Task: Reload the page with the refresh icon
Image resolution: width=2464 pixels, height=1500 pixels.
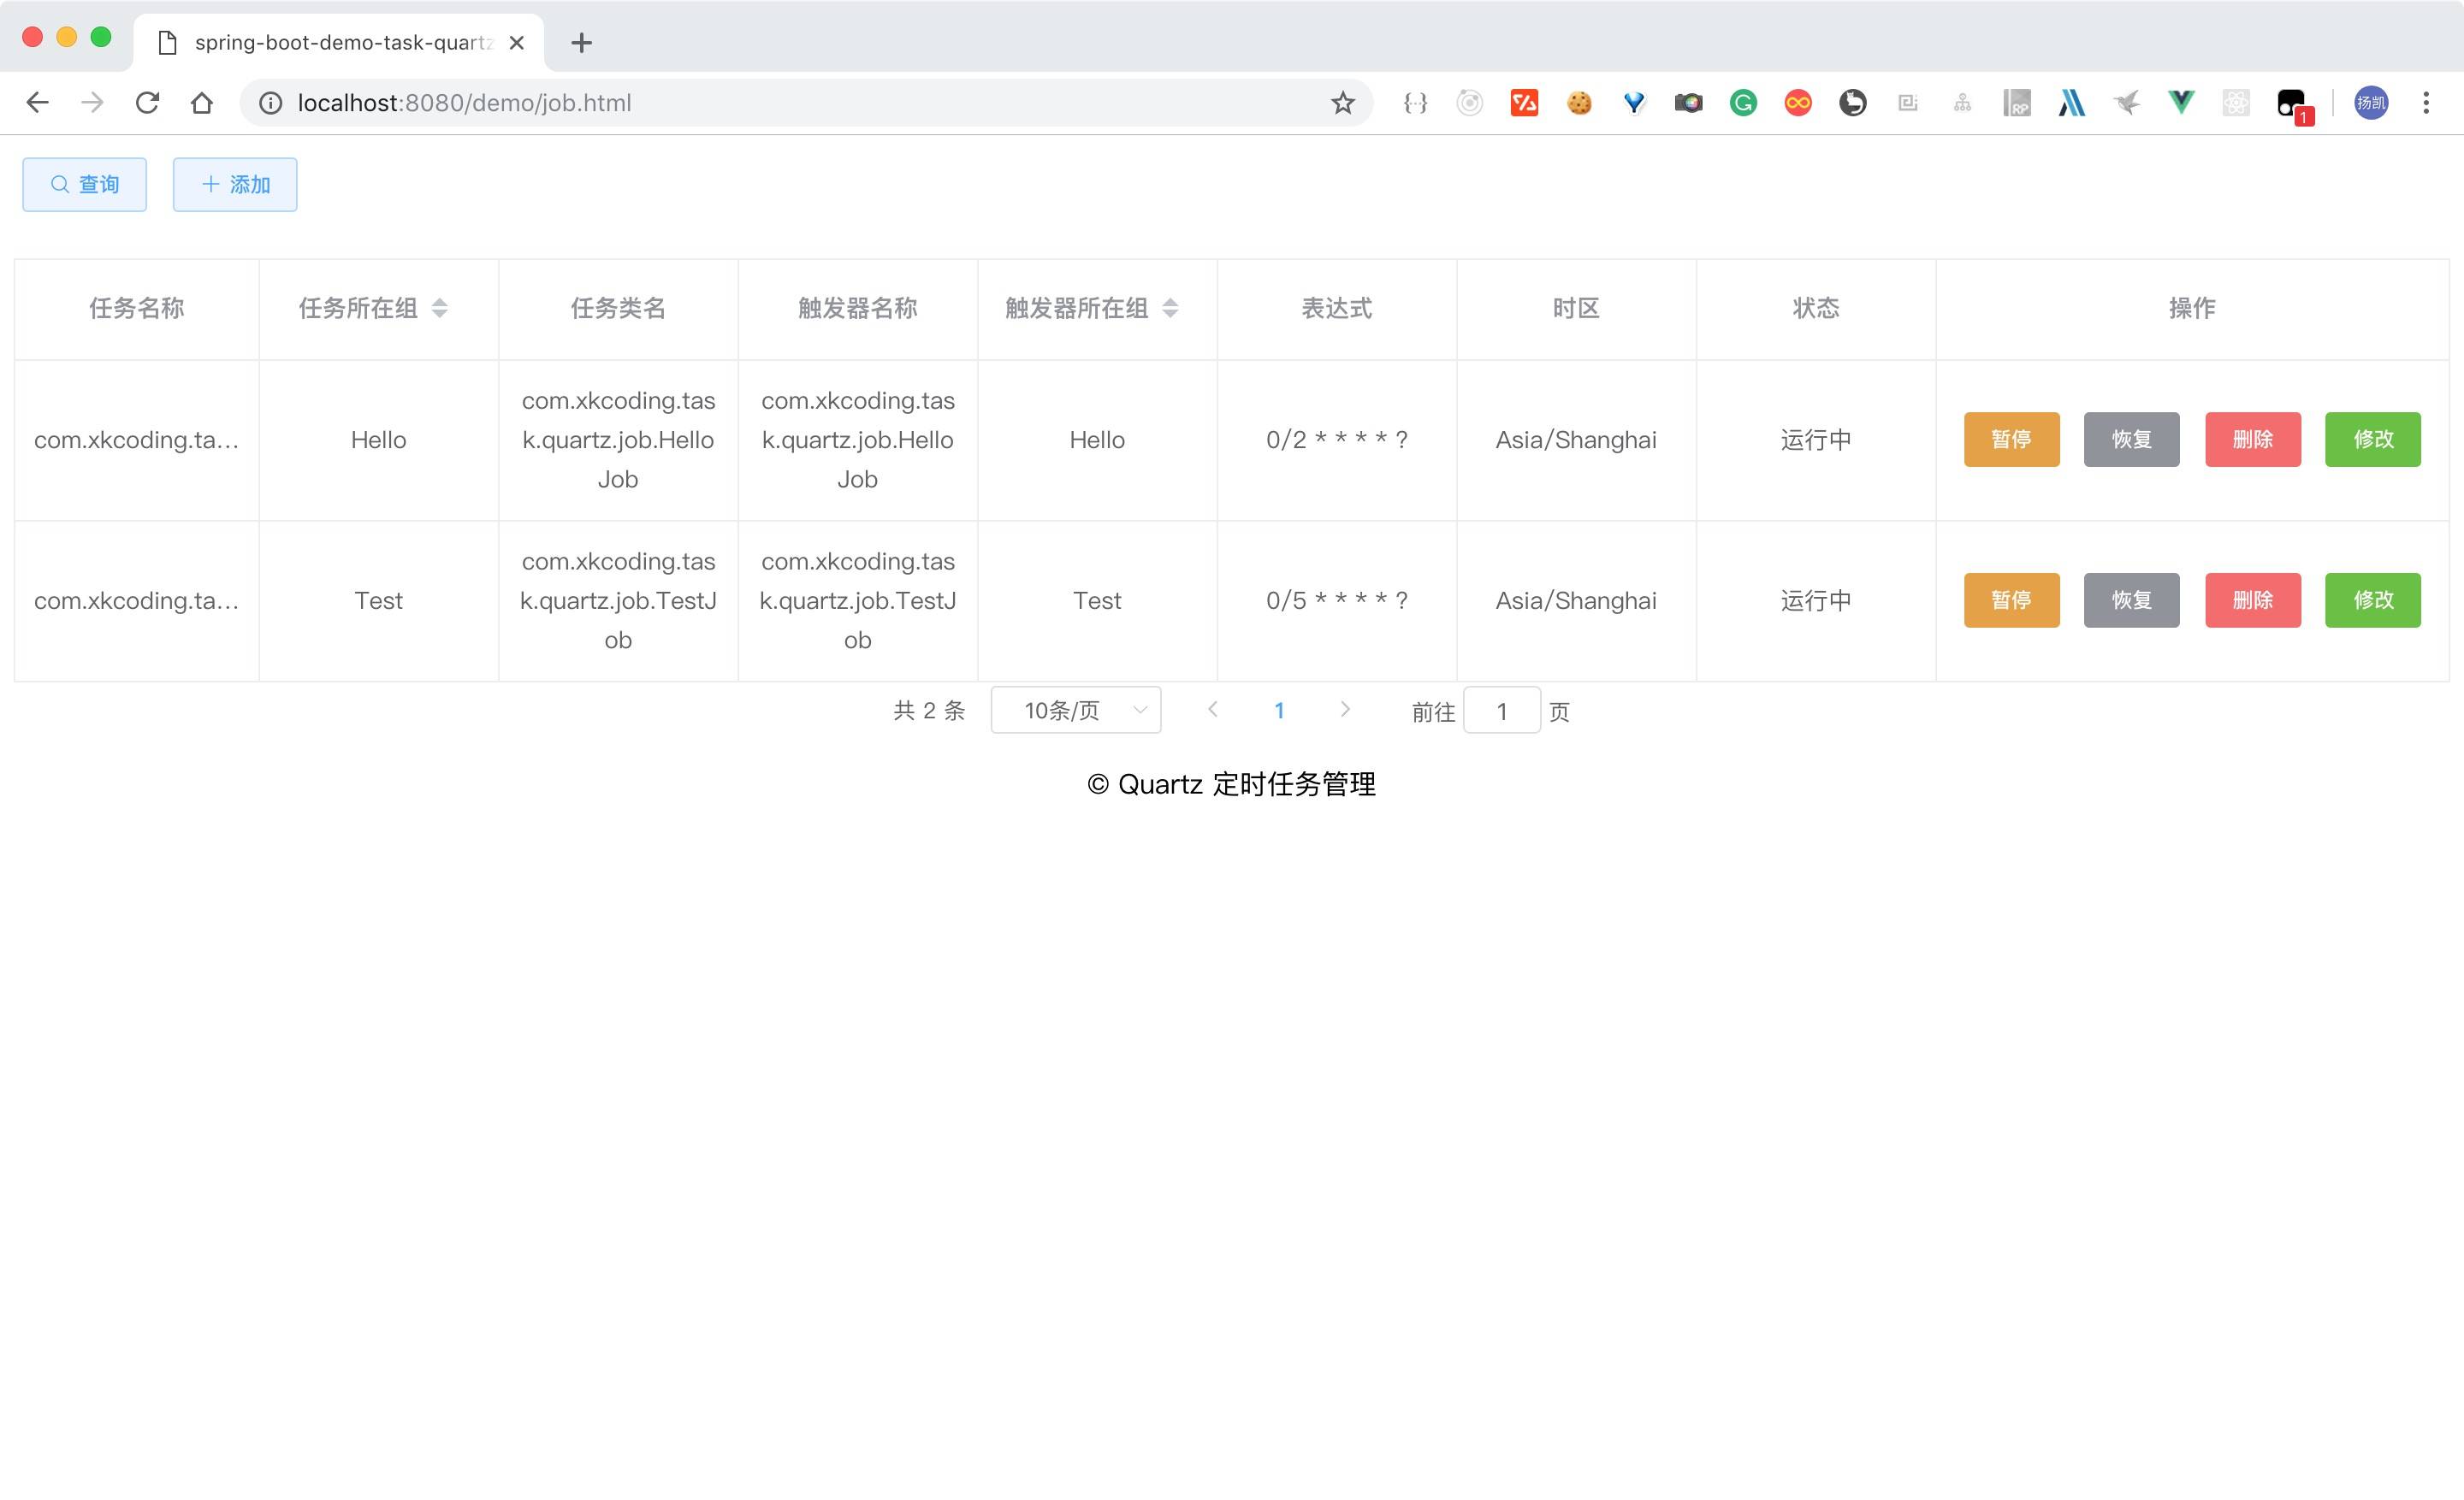Action: click(147, 103)
